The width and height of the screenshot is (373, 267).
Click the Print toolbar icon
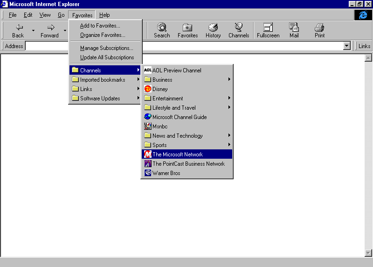[319, 31]
